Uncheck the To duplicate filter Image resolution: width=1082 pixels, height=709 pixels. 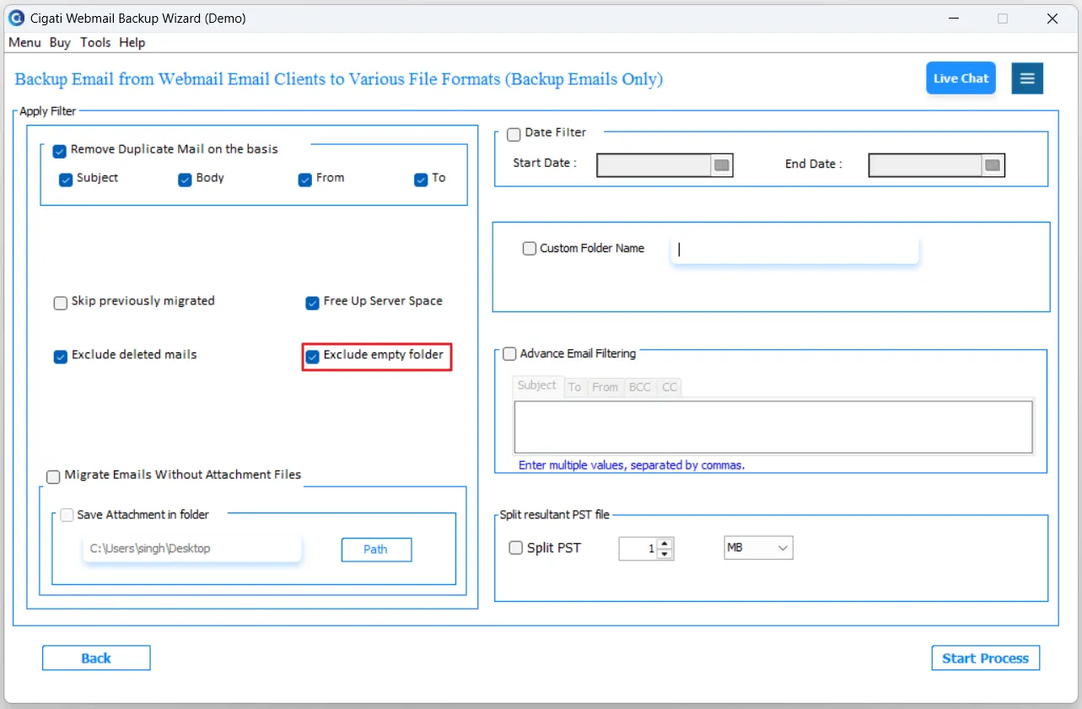click(422, 180)
